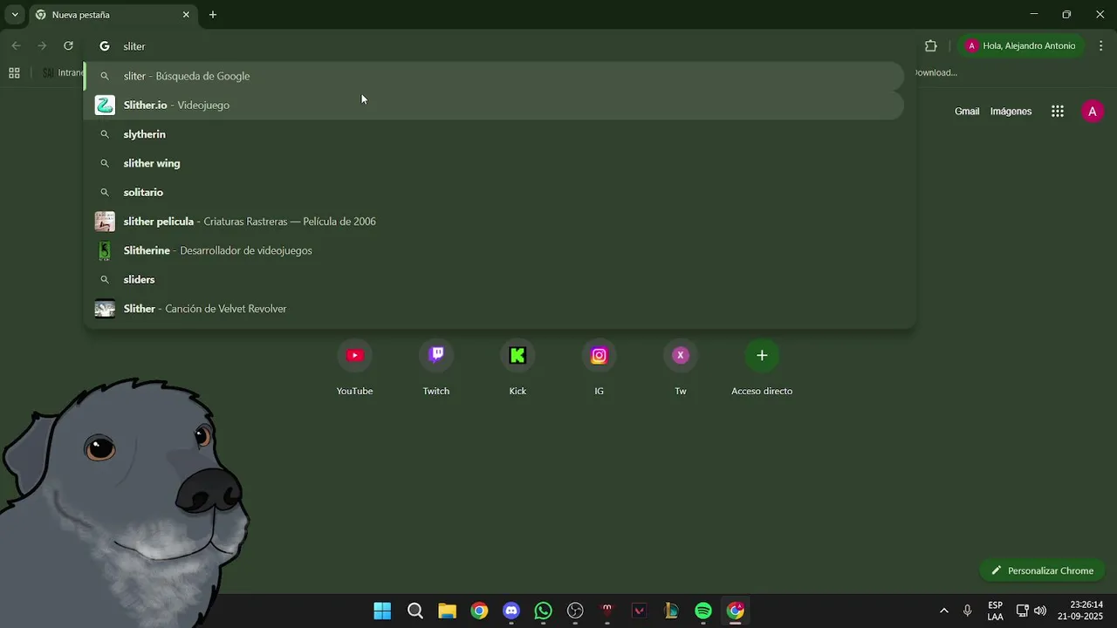Open the IG Instagram shortcut
The height and width of the screenshot is (628, 1117).
599,366
